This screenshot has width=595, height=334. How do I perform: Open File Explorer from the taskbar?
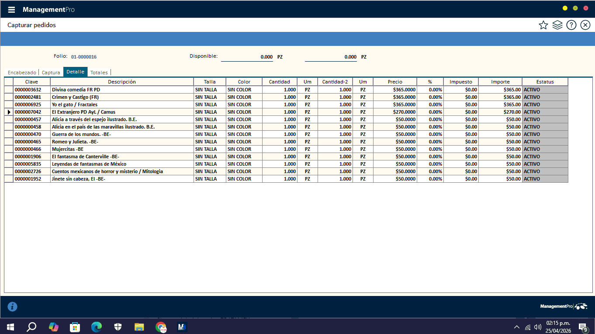(x=139, y=327)
